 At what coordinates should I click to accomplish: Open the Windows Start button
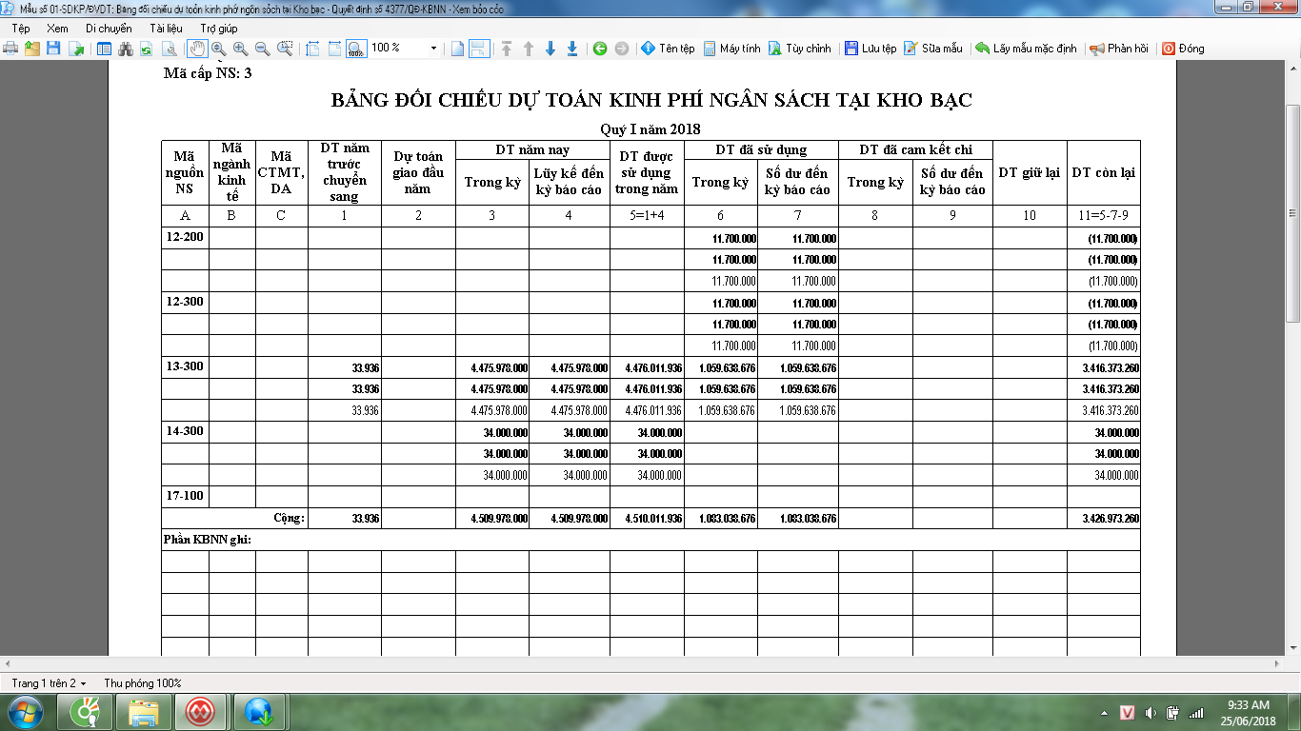pos(24,711)
